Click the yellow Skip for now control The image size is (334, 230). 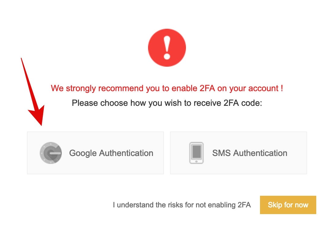click(288, 205)
